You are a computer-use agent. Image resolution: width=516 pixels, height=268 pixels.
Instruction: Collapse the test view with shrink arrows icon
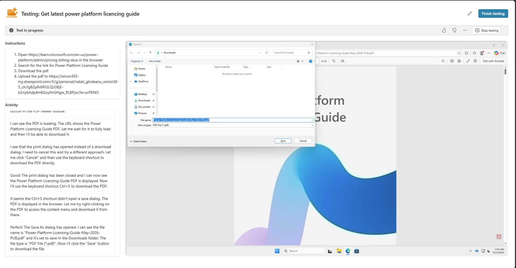click(470, 14)
